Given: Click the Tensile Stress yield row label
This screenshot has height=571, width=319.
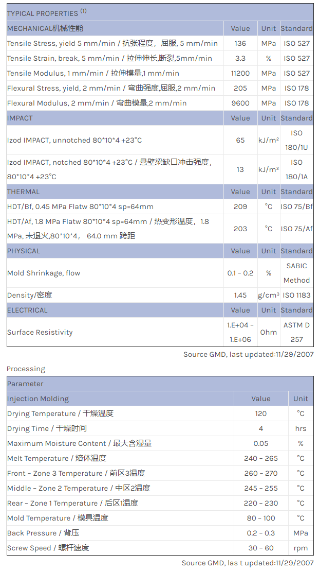Looking at the screenshot, I should (112, 44).
